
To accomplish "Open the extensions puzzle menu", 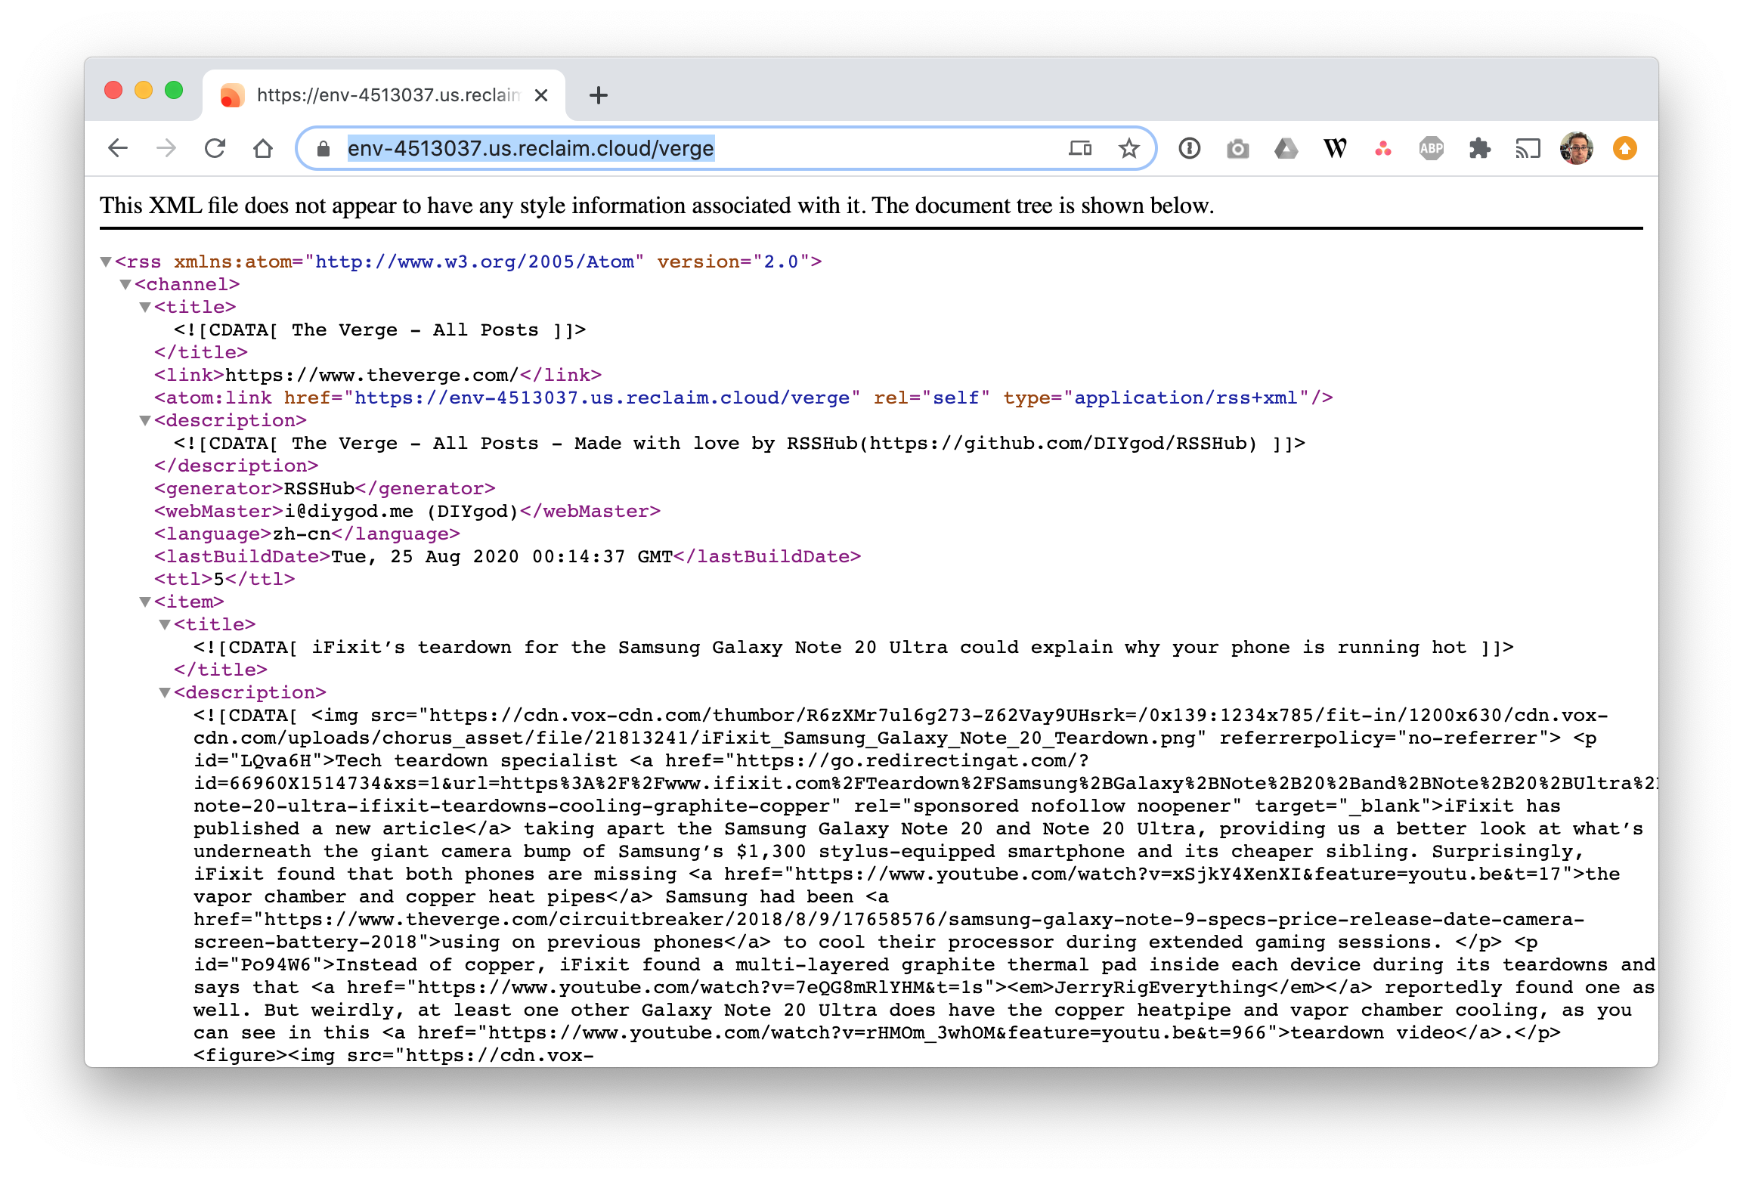I will click(x=1479, y=148).
